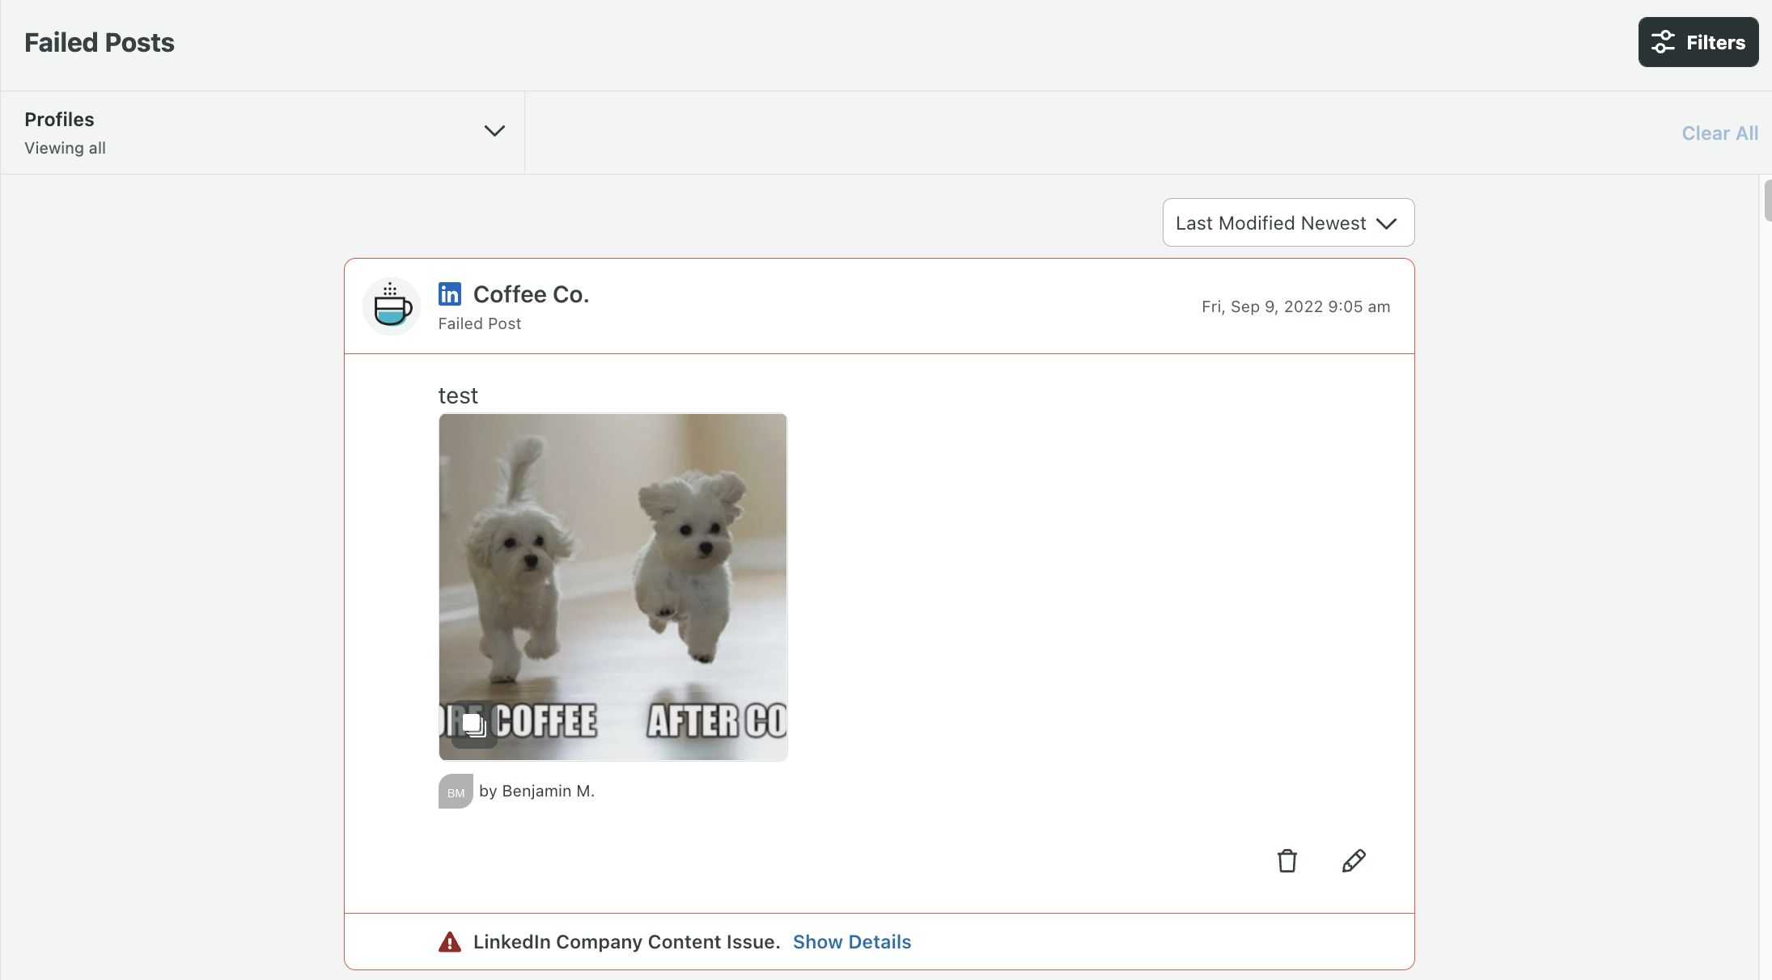The width and height of the screenshot is (1772, 980).
Task: Click the 'Viewing all' profiles subtext
Action: 65,148
